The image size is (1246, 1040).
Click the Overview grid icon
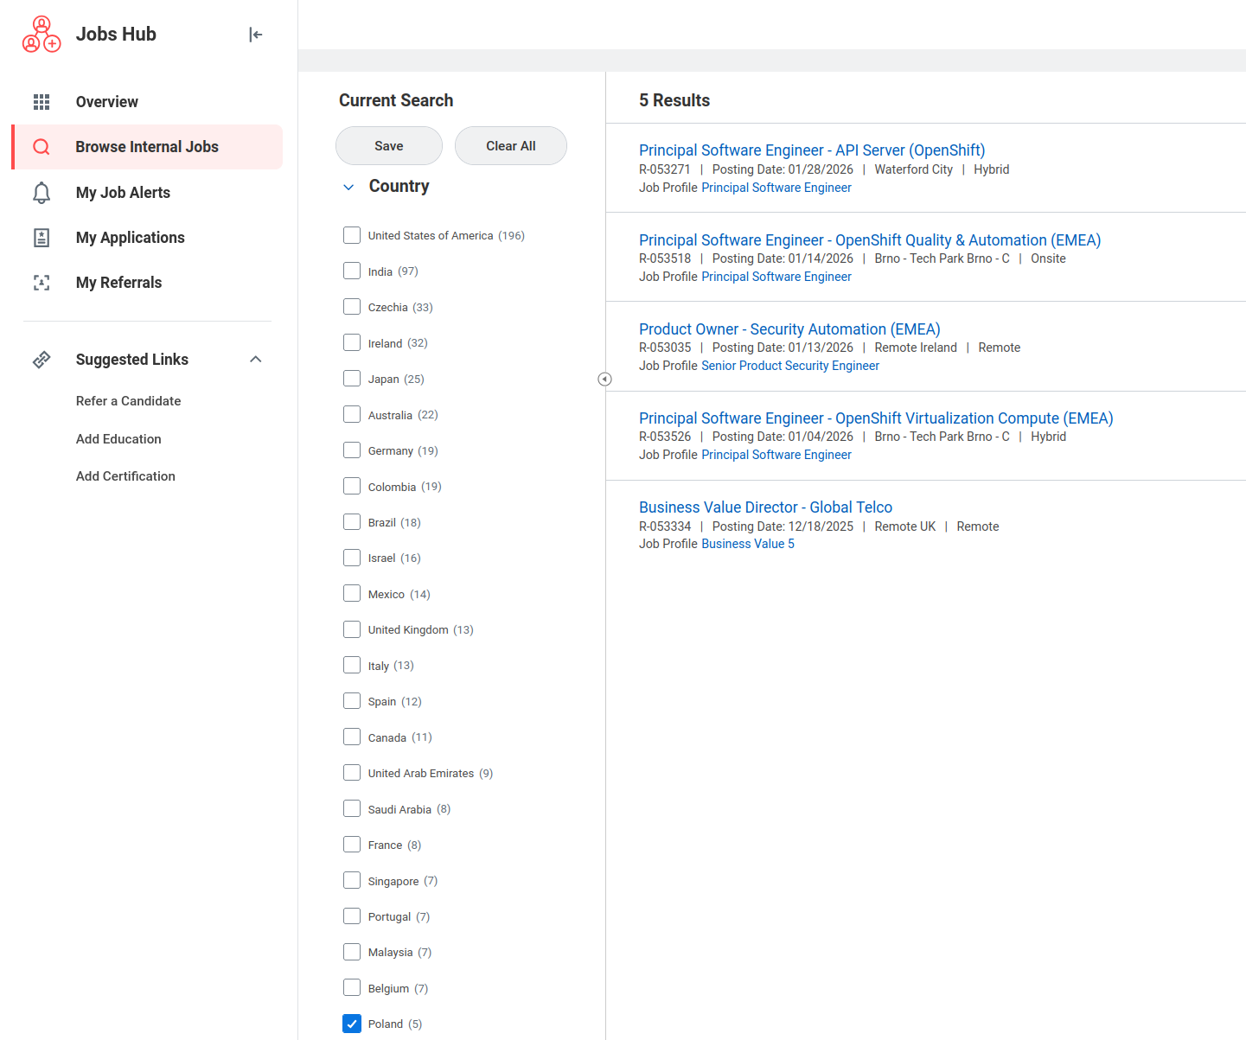click(x=42, y=102)
